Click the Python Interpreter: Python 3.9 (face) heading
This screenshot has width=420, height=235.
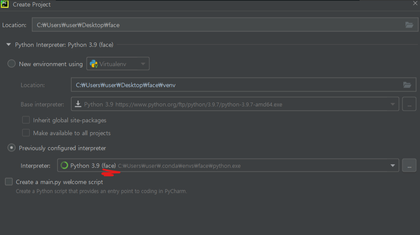click(64, 45)
